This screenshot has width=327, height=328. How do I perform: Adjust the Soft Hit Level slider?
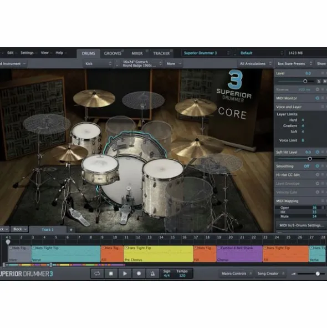point(310,159)
